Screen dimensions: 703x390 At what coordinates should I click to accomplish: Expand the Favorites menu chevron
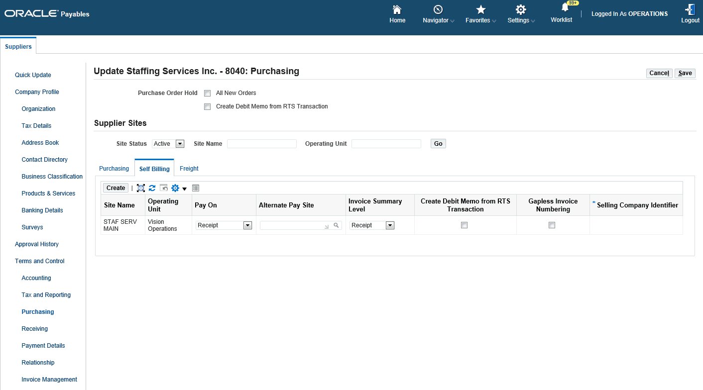494,21
